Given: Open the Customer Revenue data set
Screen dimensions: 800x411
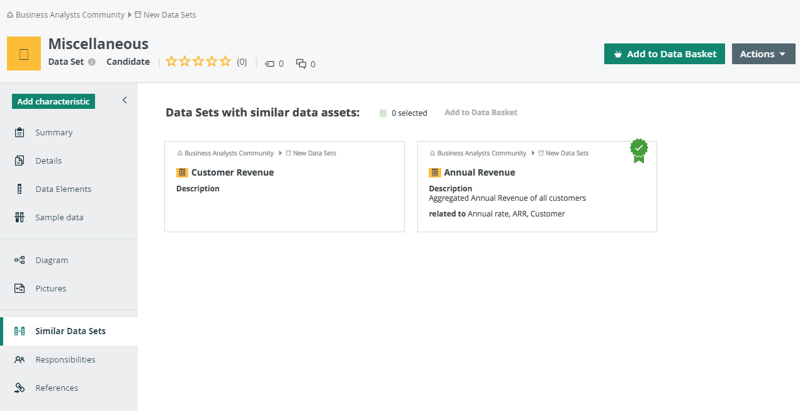Looking at the screenshot, I should point(232,172).
